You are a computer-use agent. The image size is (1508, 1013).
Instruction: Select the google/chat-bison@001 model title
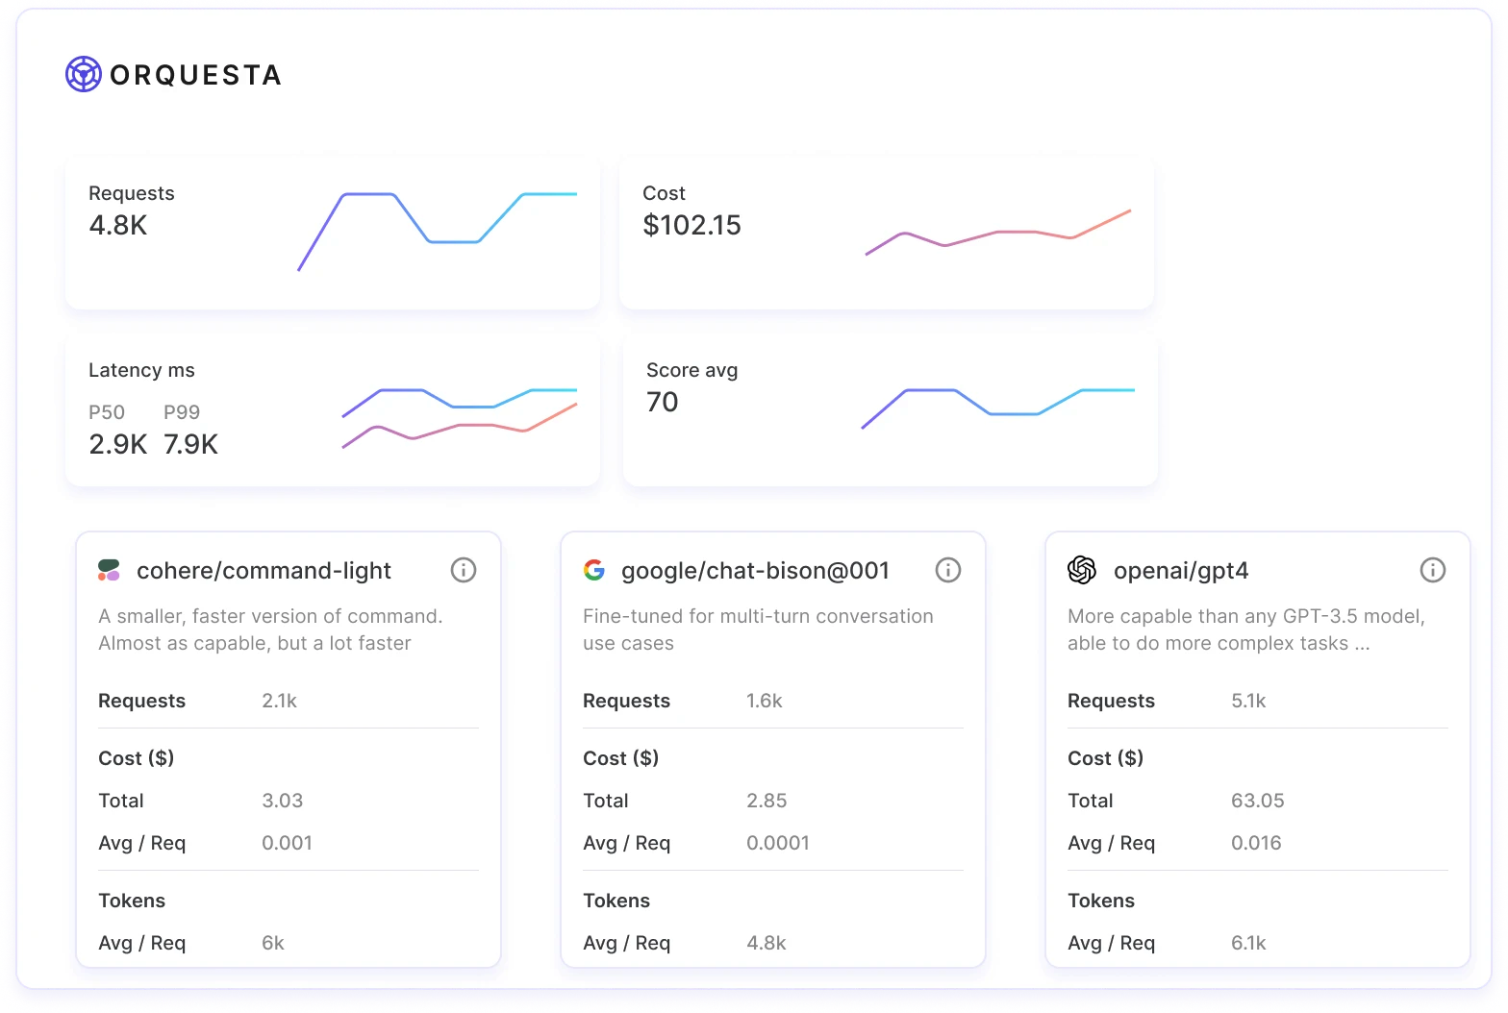click(x=755, y=571)
